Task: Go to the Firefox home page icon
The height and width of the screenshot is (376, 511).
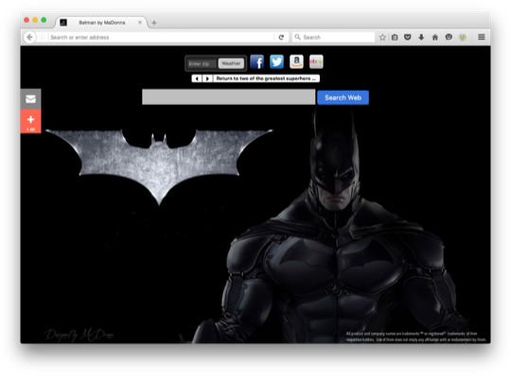Action: tap(434, 38)
